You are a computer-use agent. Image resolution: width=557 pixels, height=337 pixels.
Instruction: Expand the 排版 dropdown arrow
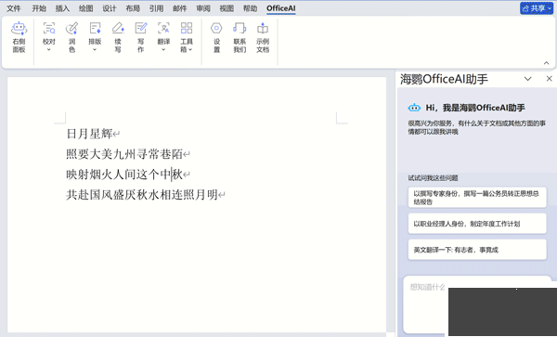tap(95, 50)
